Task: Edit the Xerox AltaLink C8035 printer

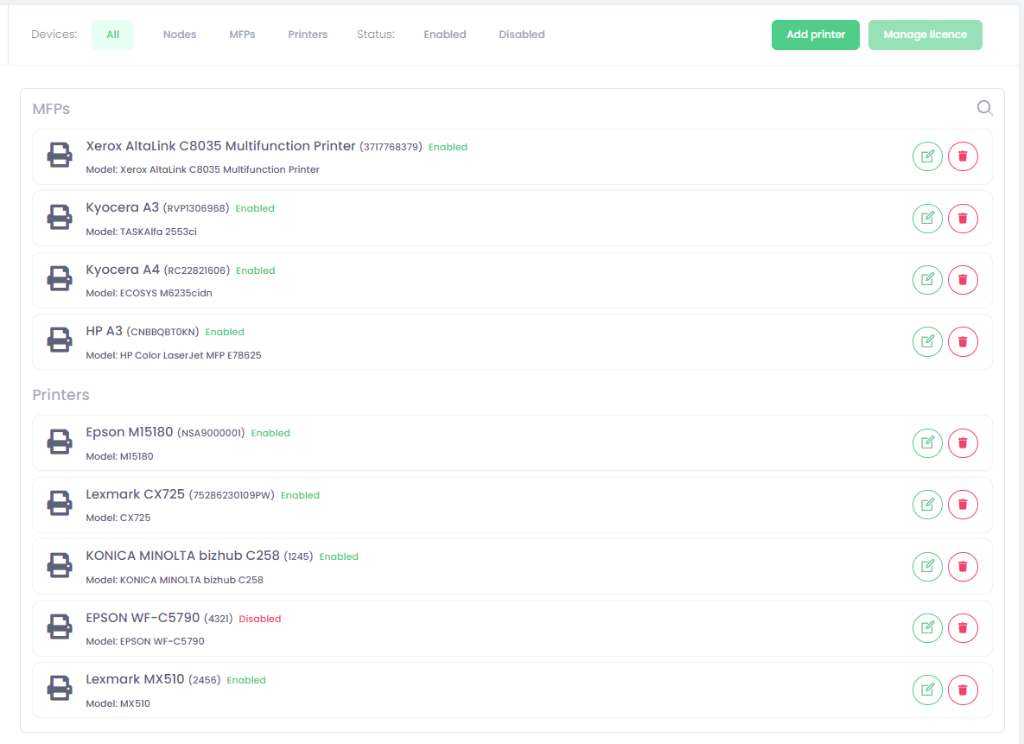Action: tap(927, 156)
